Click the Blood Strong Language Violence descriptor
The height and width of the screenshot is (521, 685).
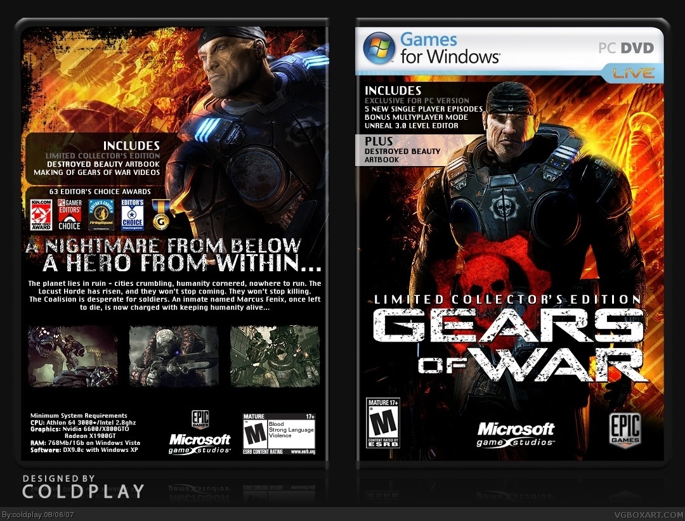291,430
